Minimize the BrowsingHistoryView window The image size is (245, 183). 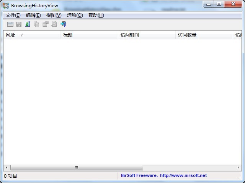point(209,4)
